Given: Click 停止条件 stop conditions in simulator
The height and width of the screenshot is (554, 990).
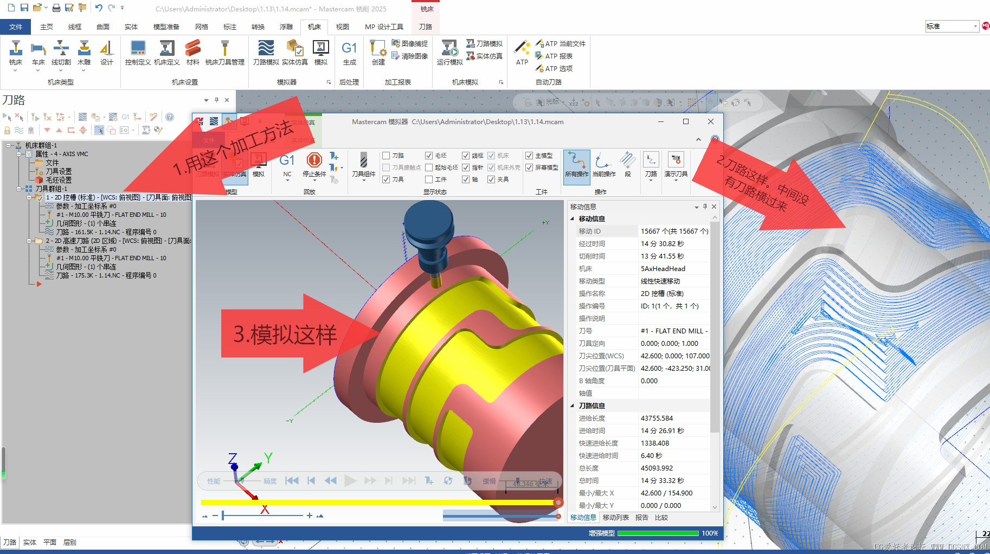Looking at the screenshot, I should (x=314, y=165).
